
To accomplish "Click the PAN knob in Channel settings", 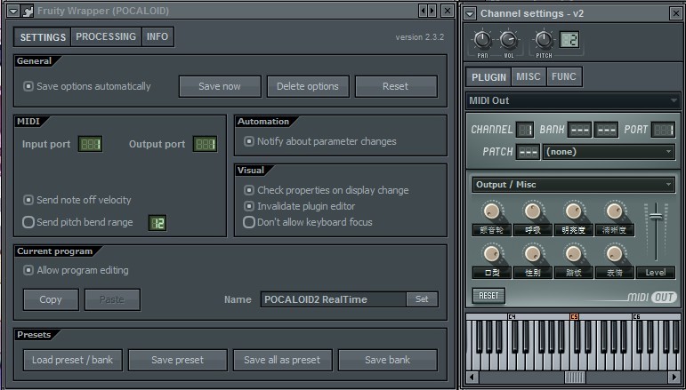I will (482, 40).
